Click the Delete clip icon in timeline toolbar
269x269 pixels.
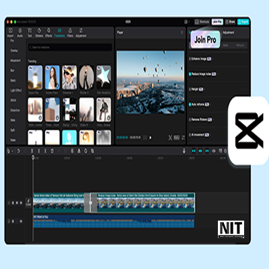[52, 151]
